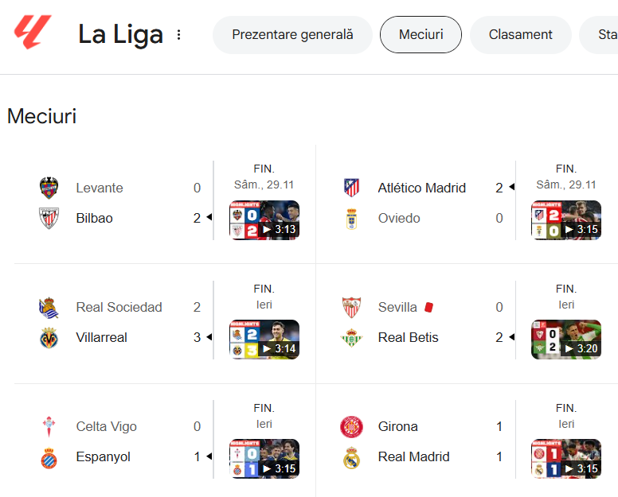This screenshot has width=618, height=497.
Task: Click the Athletic Bilbao club crest
Action: point(49,218)
